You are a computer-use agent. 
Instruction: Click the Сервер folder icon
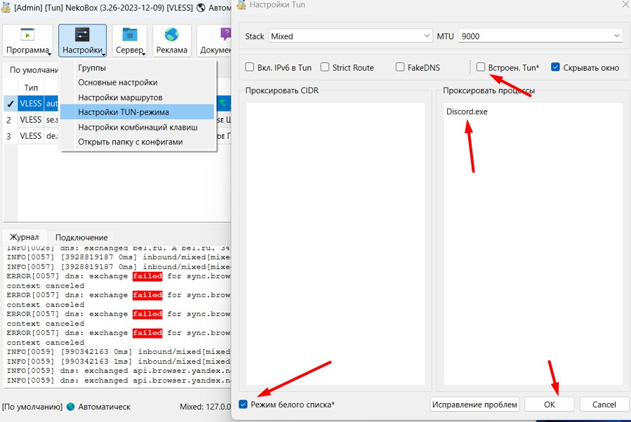[x=130, y=35]
